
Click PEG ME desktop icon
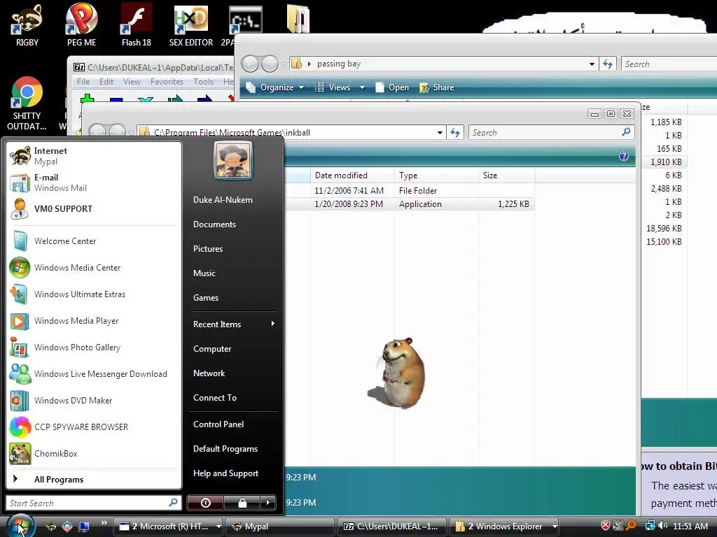tap(81, 25)
